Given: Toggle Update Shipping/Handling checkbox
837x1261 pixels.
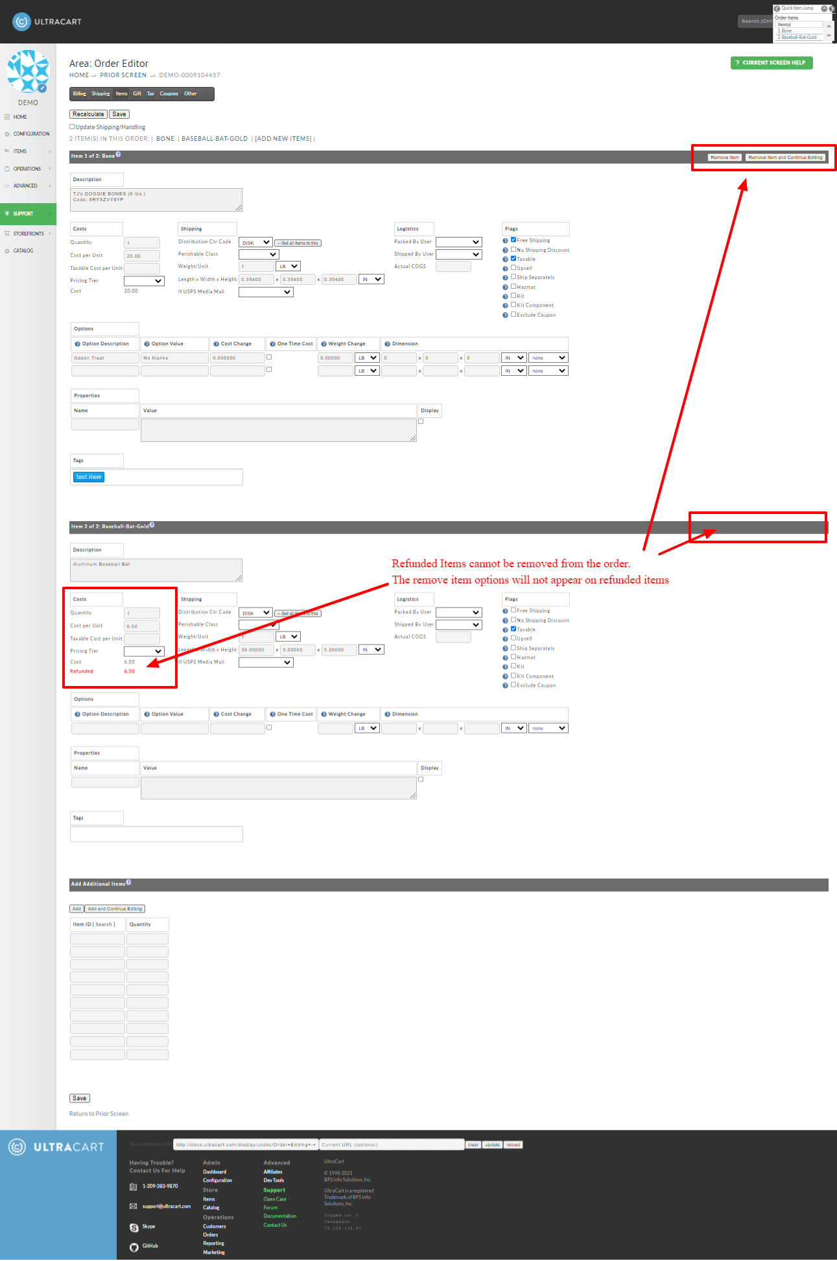Looking at the screenshot, I should [x=72, y=127].
